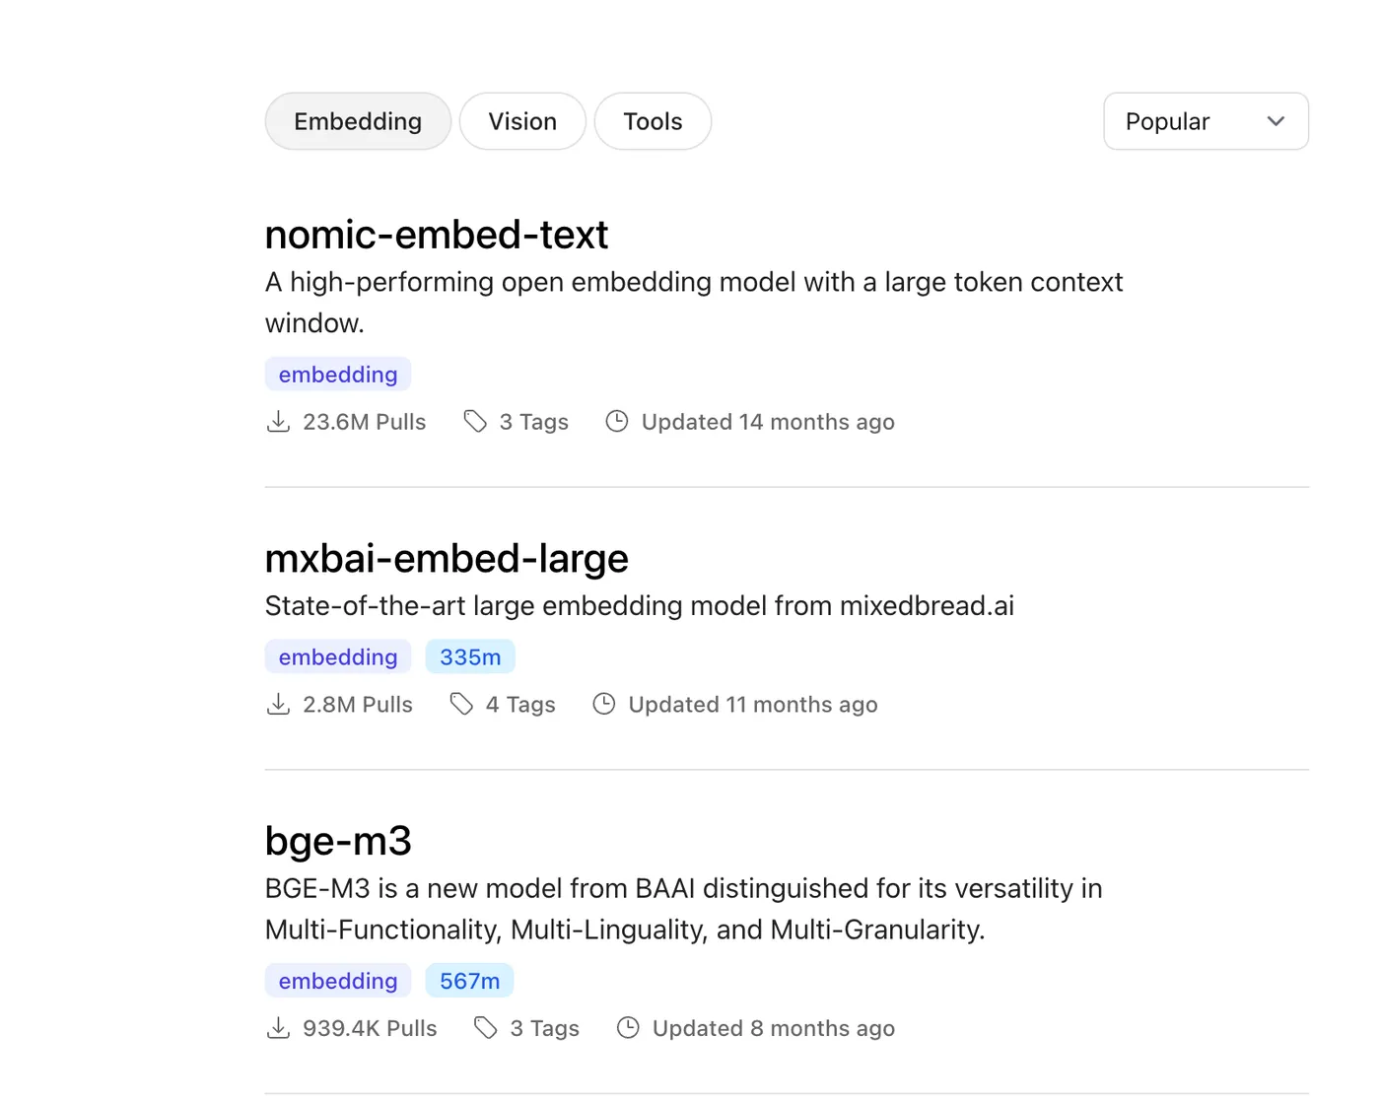1380x1103 pixels.
Task: Enable the Tools filter pill
Action: click(653, 121)
